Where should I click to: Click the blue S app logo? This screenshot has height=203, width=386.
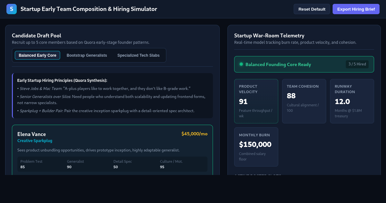[12, 9]
